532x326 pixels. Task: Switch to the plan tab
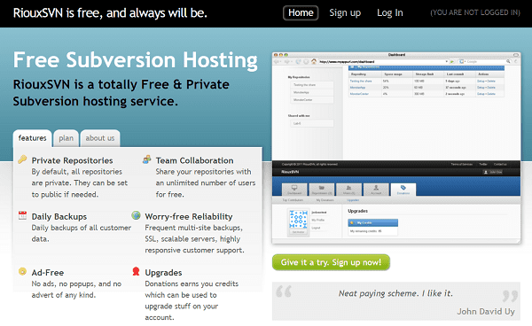click(66, 138)
